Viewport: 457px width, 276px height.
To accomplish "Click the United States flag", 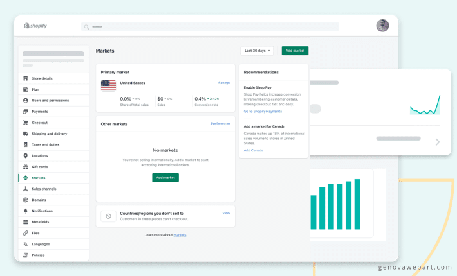I will coord(108,85).
